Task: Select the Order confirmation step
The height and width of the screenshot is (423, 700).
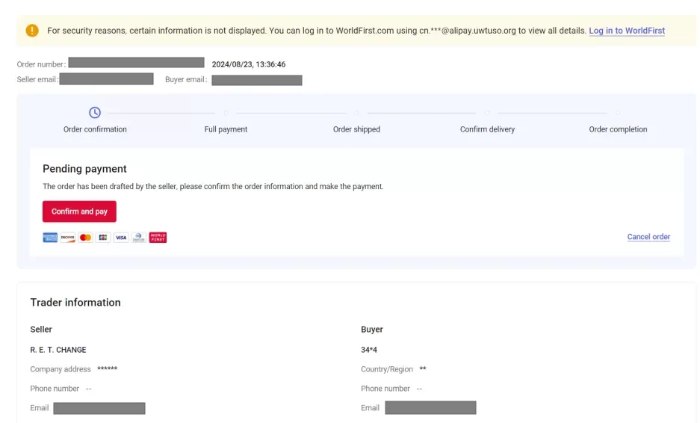Action: tap(95, 129)
